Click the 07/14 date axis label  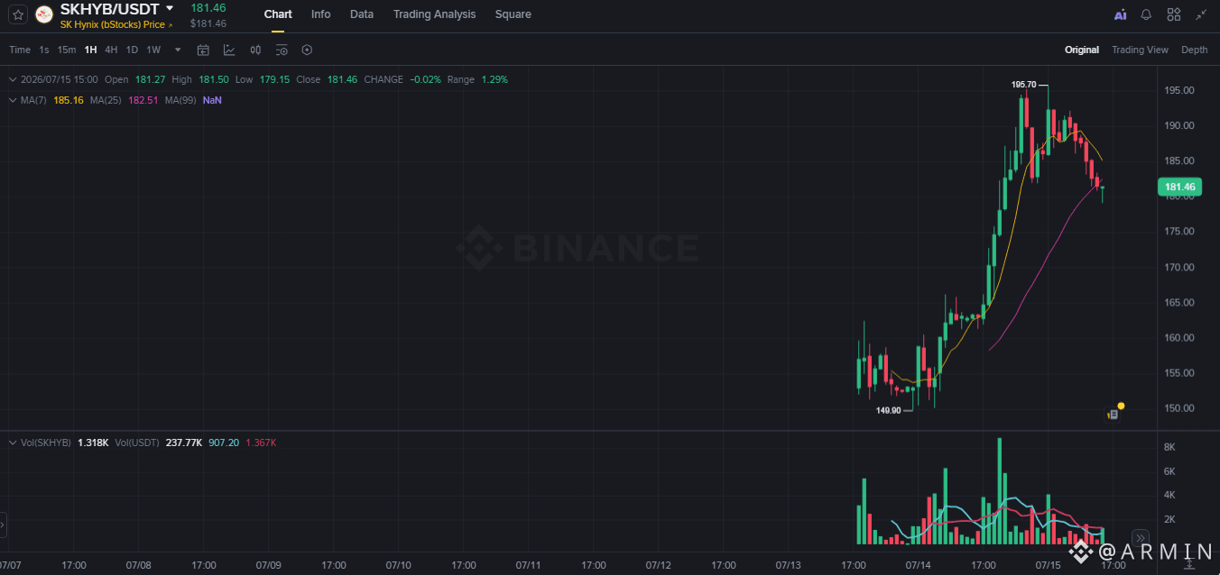[919, 565]
